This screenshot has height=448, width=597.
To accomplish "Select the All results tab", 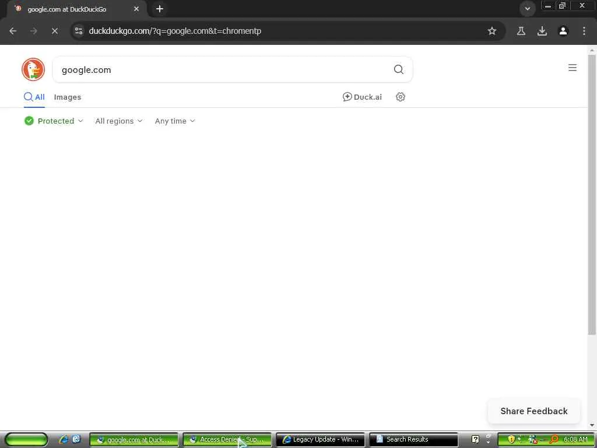I will pos(34,97).
